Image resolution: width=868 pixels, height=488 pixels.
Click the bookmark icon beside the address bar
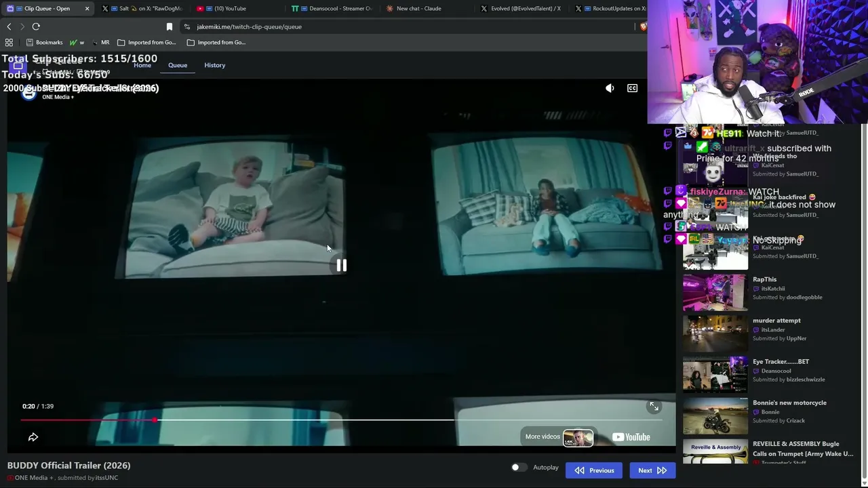pyautogui.click(x=170, y=26)
